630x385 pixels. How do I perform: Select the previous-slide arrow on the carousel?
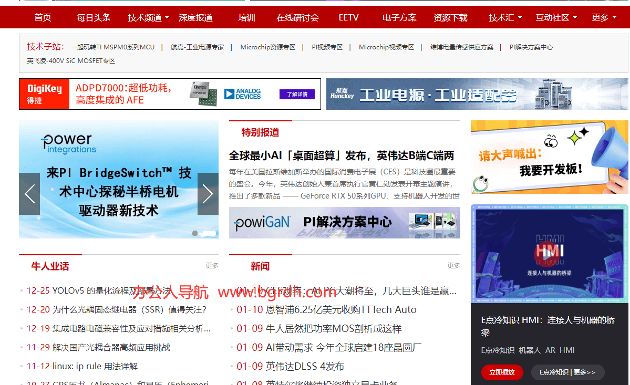point(29,194)
